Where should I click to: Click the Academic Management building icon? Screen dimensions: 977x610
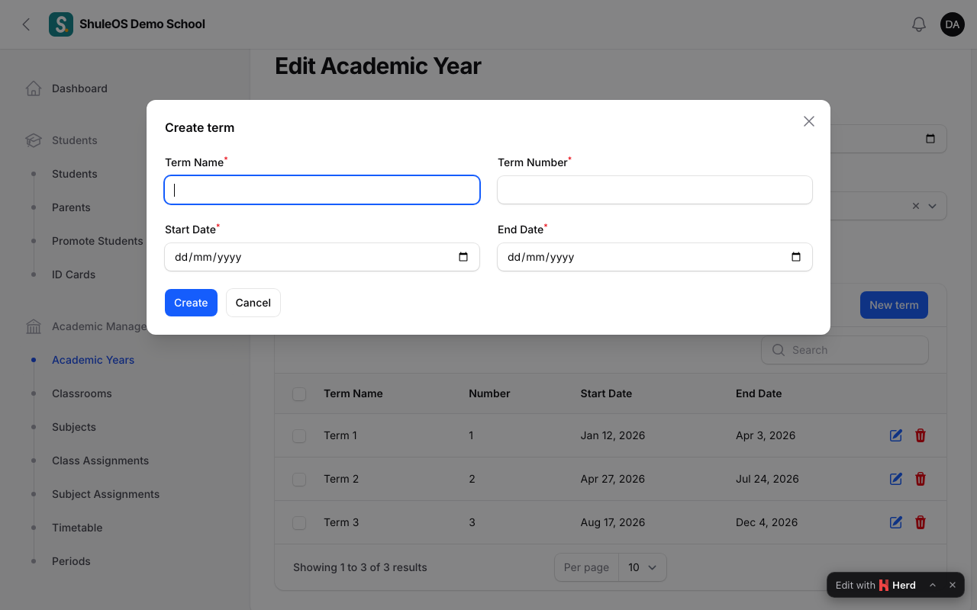click(34, 326)
